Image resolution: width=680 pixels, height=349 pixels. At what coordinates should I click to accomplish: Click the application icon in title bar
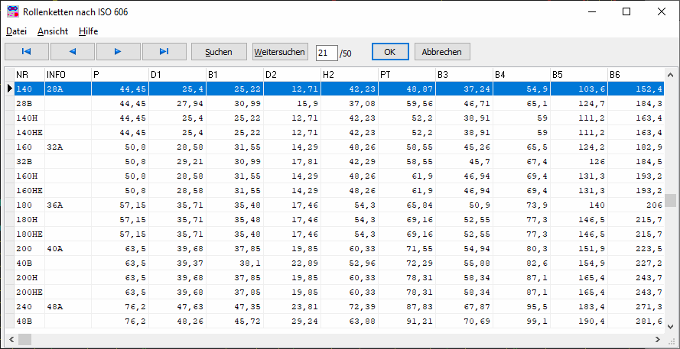click(x=12, y=12)
